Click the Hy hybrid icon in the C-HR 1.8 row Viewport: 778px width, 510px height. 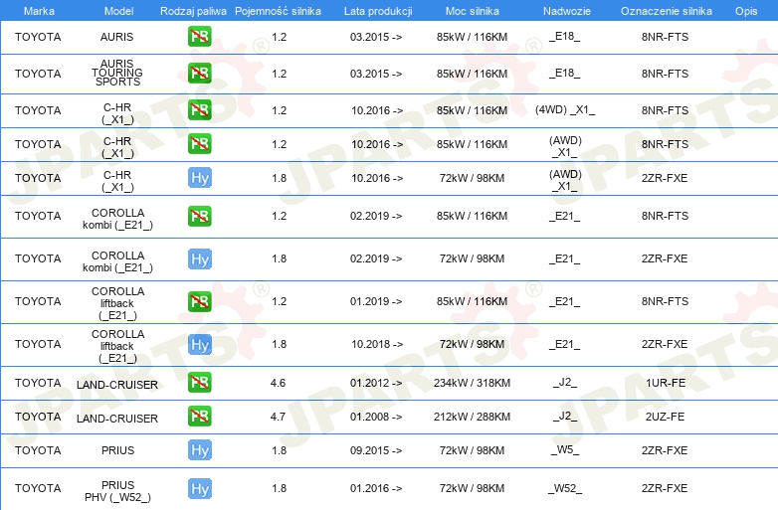click(x=199, y=178)
